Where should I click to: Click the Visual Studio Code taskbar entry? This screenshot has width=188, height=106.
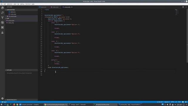pos(130,105)
